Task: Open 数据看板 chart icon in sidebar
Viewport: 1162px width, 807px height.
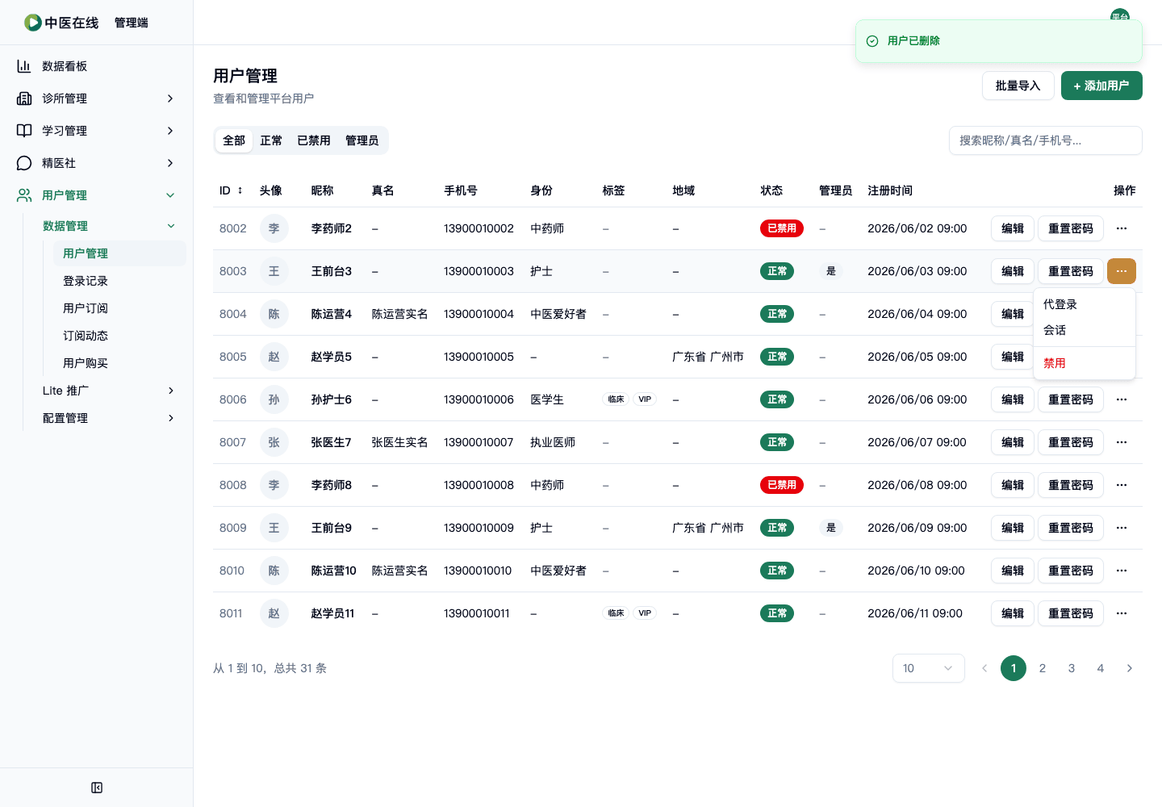Action: [x=24, y=66]
